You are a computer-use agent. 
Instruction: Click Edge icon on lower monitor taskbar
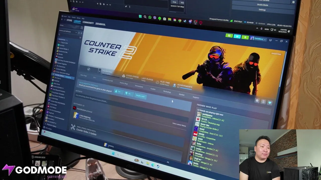click(153, 165)
